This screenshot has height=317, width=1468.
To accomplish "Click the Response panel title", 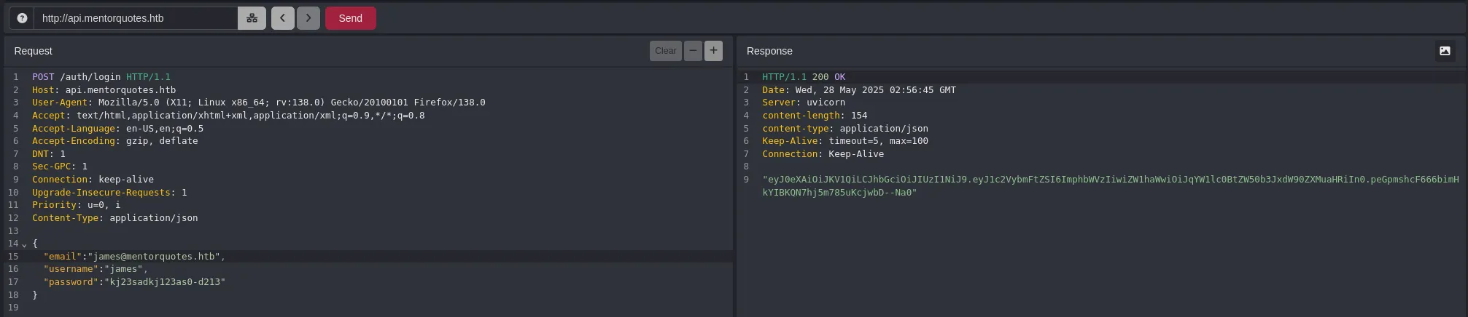I will (769, 51).
